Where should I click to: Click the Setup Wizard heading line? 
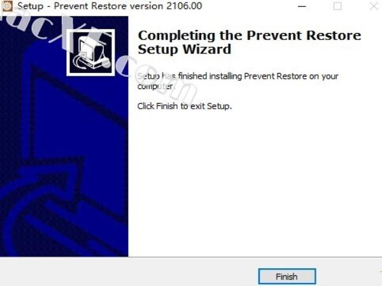(x=185, y=49)
